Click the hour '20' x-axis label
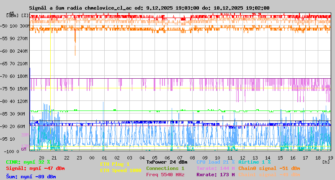The width and height of the screenshot is (335, 180). [x=41, y=158]
